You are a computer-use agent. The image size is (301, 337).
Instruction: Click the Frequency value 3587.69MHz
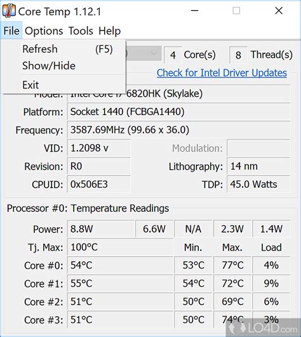coord(178,130)
